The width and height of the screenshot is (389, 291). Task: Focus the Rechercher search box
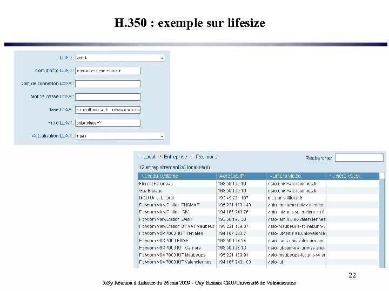tap(359, 157)
